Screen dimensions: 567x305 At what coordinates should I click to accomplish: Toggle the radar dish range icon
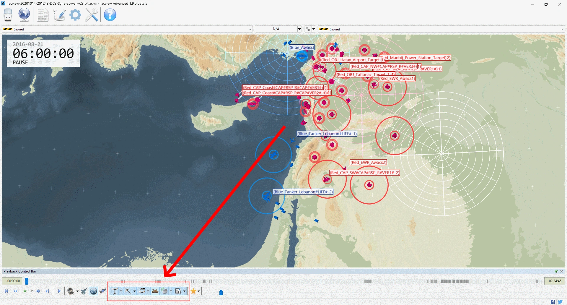coord(164,291)
